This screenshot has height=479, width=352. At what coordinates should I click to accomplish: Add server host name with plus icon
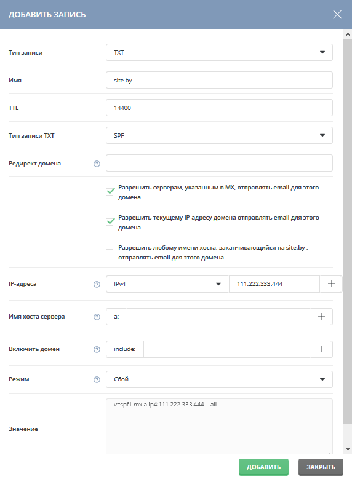tap(321, 317)
